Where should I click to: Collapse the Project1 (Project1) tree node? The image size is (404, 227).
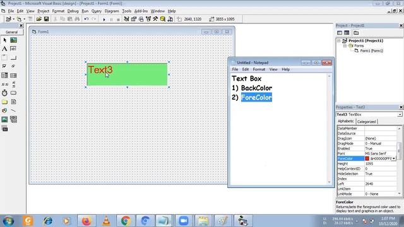click(339, 40)
